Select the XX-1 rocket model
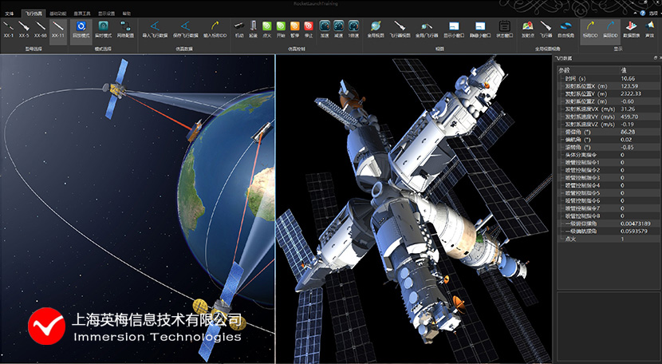The image size is (662, 364). [8, 30]
